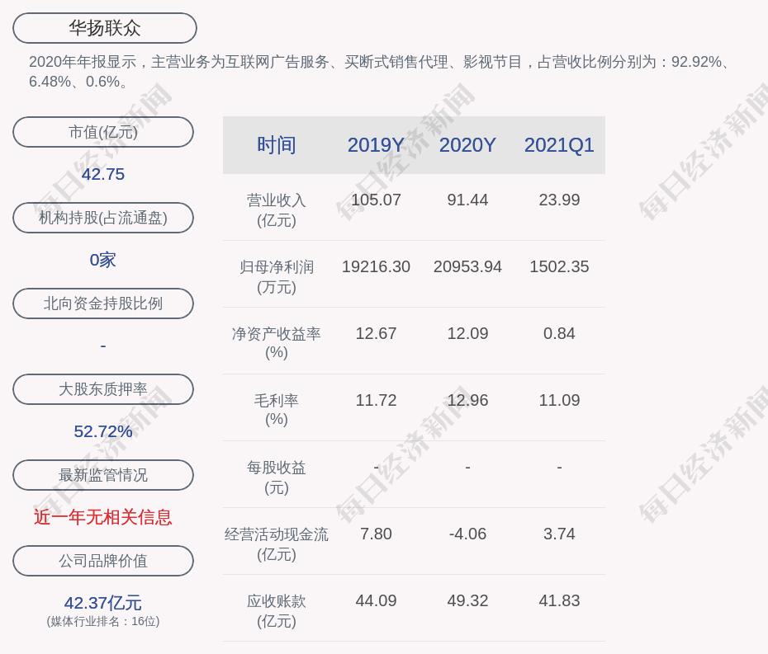
Task: Click the 20953.94 net profit value
Action: click(467, 267)
